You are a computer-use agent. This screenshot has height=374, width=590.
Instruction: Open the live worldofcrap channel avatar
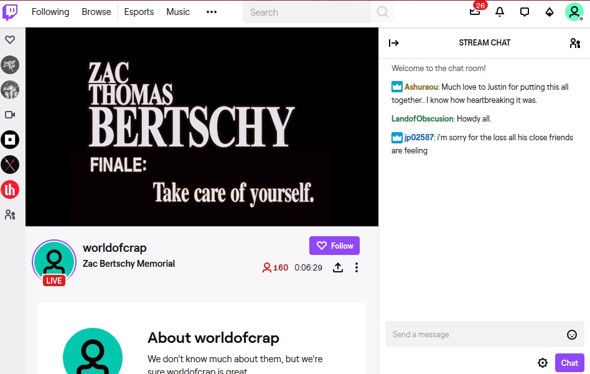54,262
